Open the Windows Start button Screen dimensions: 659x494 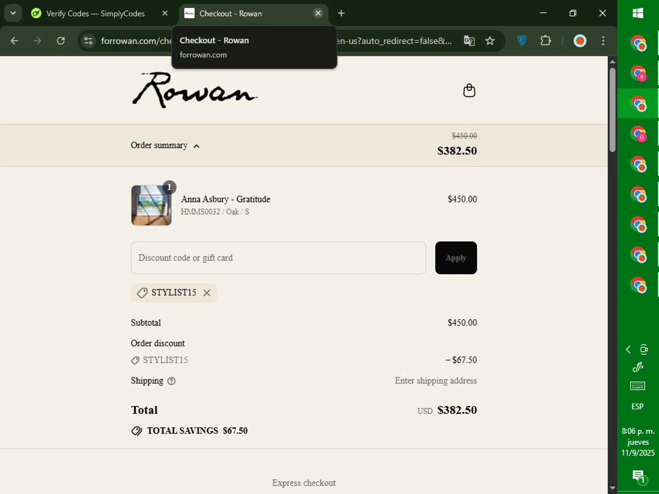638,14
